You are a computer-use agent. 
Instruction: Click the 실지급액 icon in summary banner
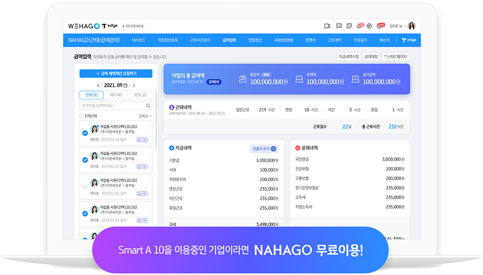pos(356,79)
